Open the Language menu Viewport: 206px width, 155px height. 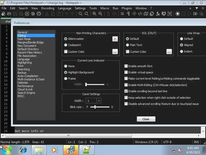(65, 8)
